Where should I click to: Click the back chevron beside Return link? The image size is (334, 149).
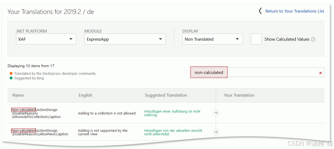(x=260, y=11)
